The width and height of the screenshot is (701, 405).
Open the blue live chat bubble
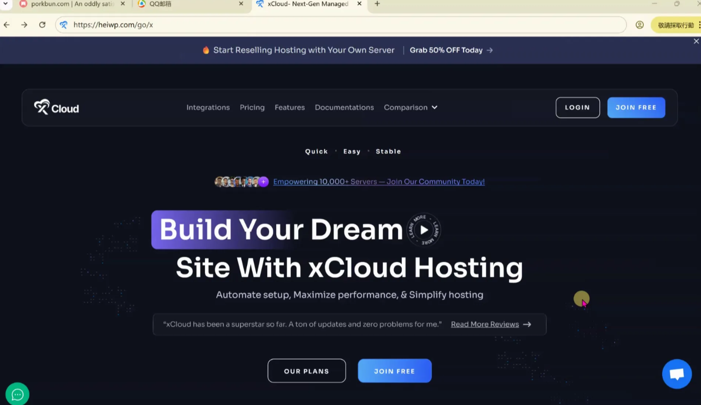pos(677,374)
